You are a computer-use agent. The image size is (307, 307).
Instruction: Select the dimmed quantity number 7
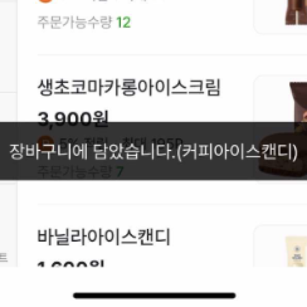[x=120, y=172]
